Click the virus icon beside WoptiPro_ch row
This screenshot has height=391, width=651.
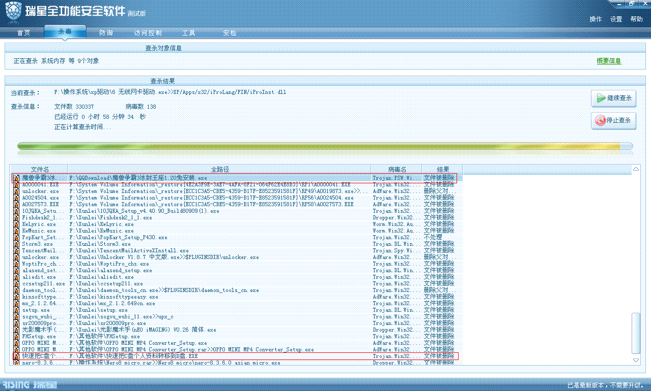pyautogui.click(x=16, y=264)
